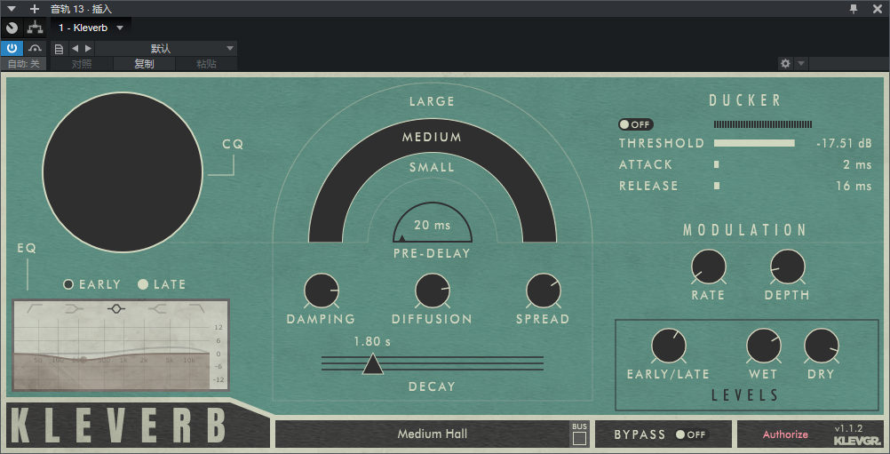
Task: Click the 音轨 13 · 插入 title text
Action: click(81, 9)
